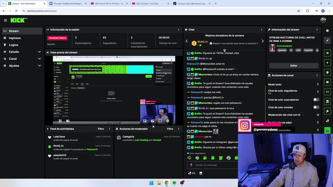This screenshot has height=187, width=333.
Task: Toggle the broadcast signal panel icon
Action: pos(327,92)
